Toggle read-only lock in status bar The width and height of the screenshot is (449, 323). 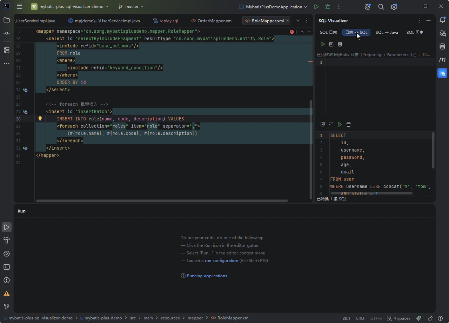tap(430, 318)
